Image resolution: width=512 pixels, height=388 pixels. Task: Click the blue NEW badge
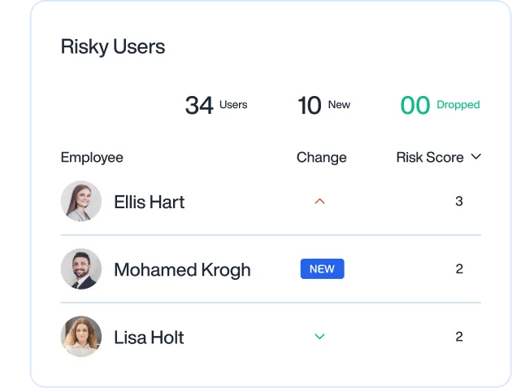(x=322, y=269)
